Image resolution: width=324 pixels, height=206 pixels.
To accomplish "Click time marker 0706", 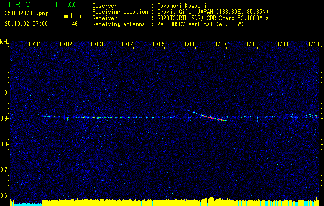I will point(190,44).
